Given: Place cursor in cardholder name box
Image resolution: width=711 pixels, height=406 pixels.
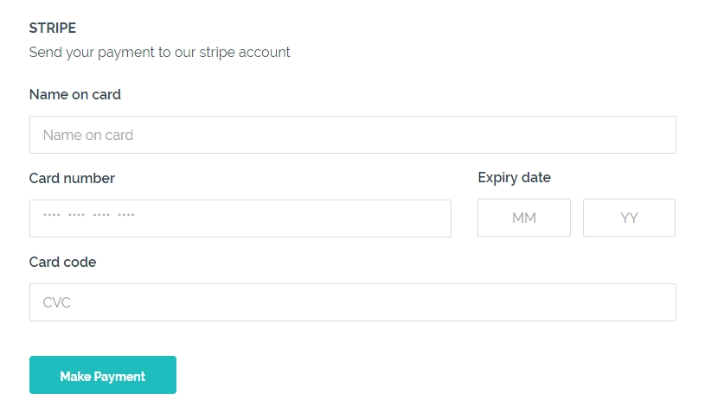Looking at the screenshot, I should (x=352, y=135).
